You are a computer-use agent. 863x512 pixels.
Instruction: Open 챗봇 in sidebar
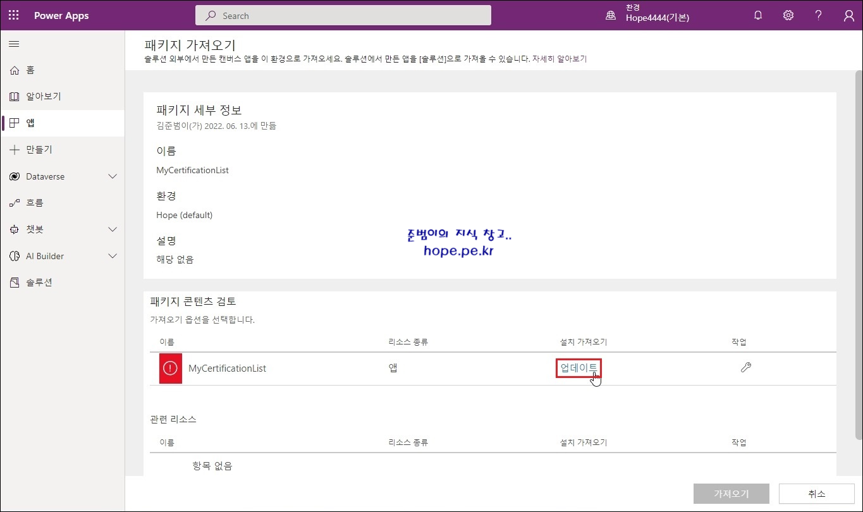point(35,229)
